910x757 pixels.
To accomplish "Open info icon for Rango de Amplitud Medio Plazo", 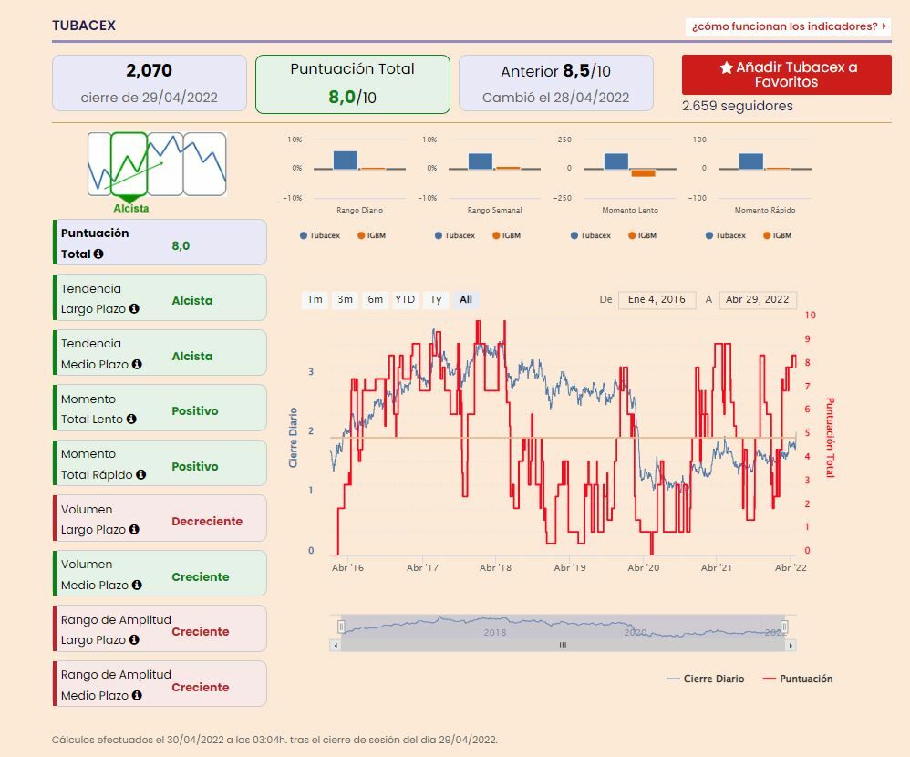I will pyautogui.click(x=137, y=695).
